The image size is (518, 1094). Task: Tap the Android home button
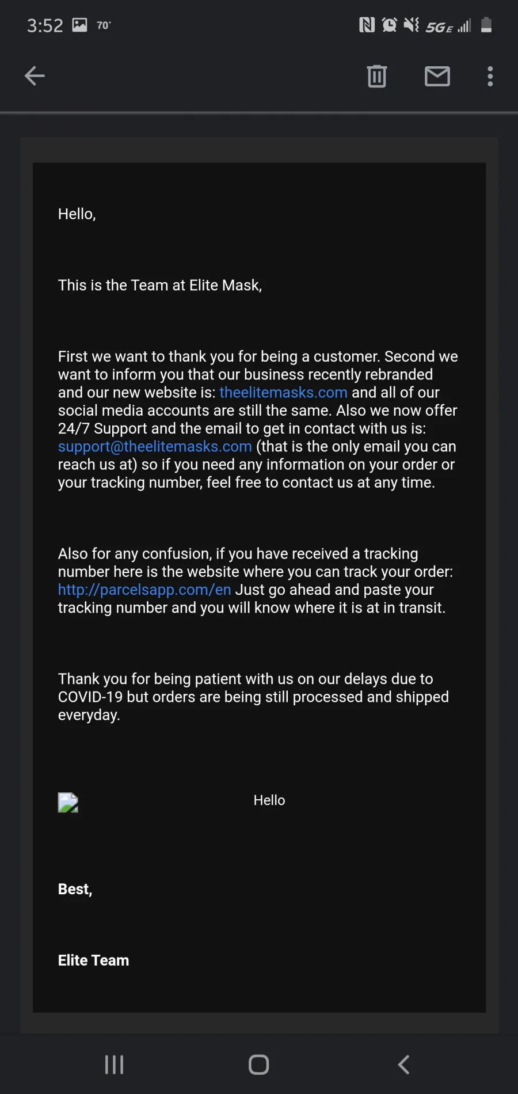pos(259,1065)
